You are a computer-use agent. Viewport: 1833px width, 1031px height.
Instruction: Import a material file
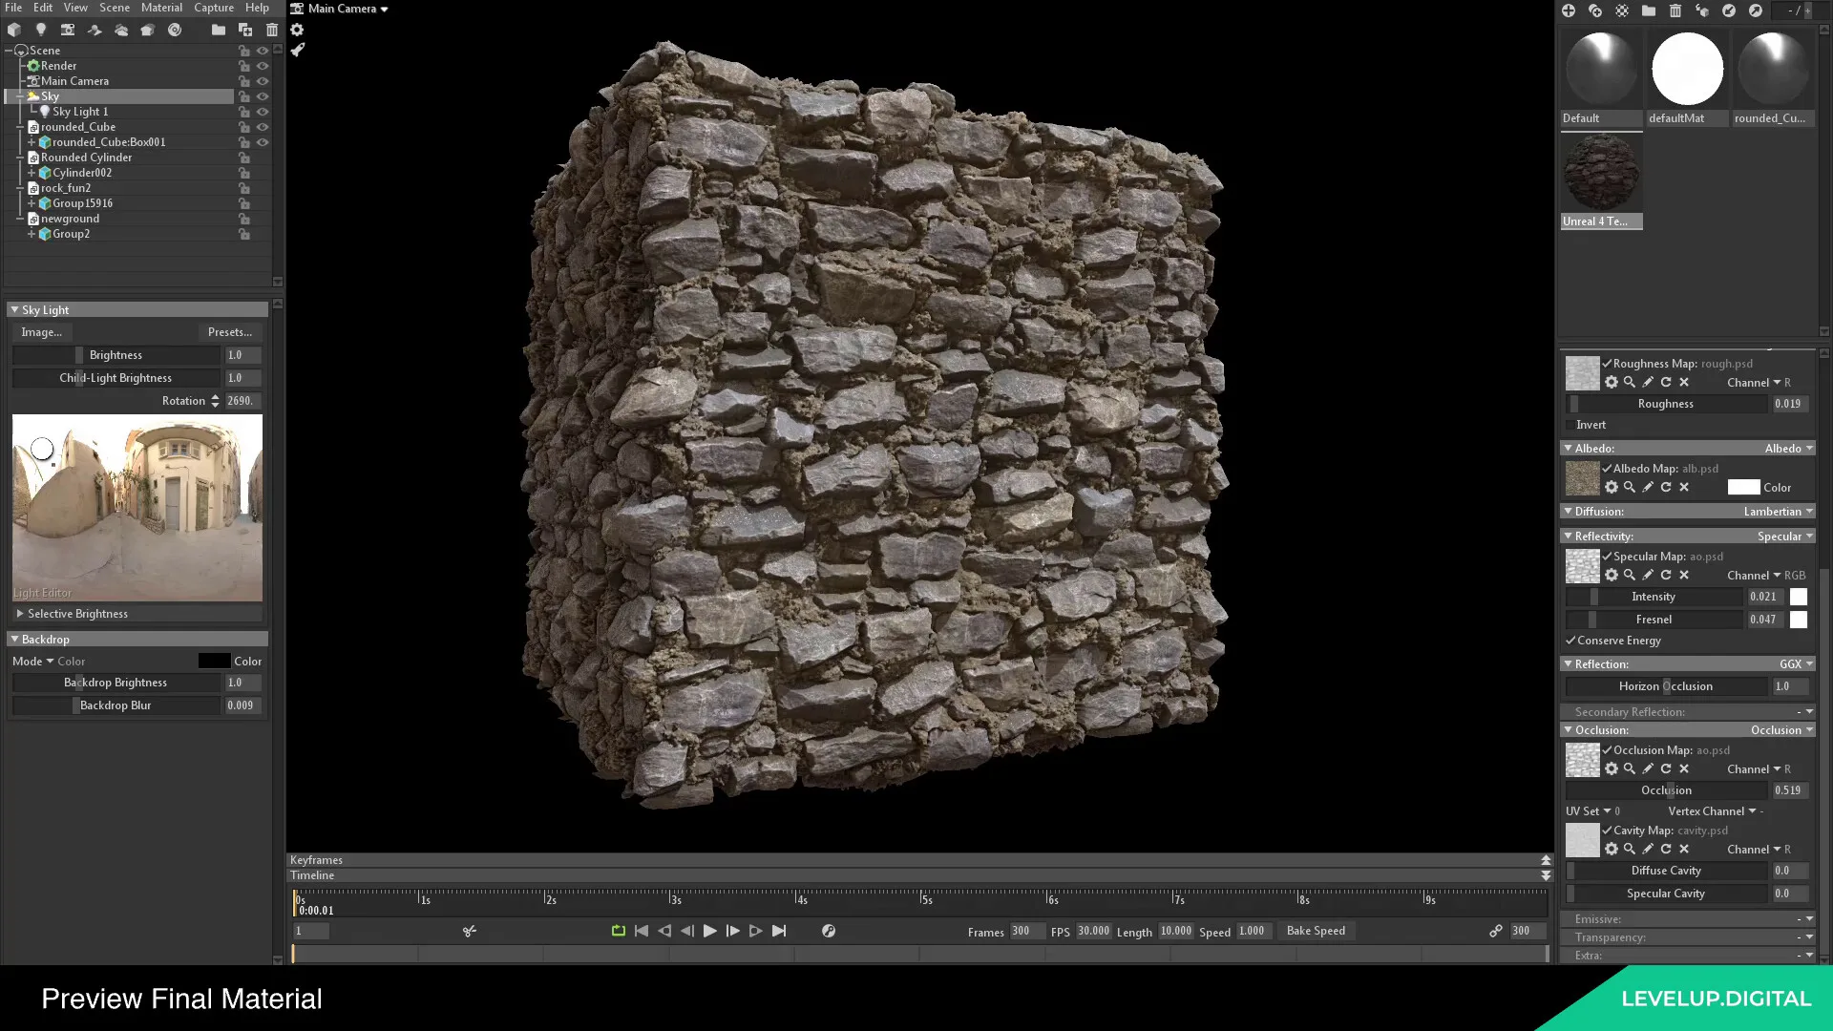click(x=1729, y=11)
